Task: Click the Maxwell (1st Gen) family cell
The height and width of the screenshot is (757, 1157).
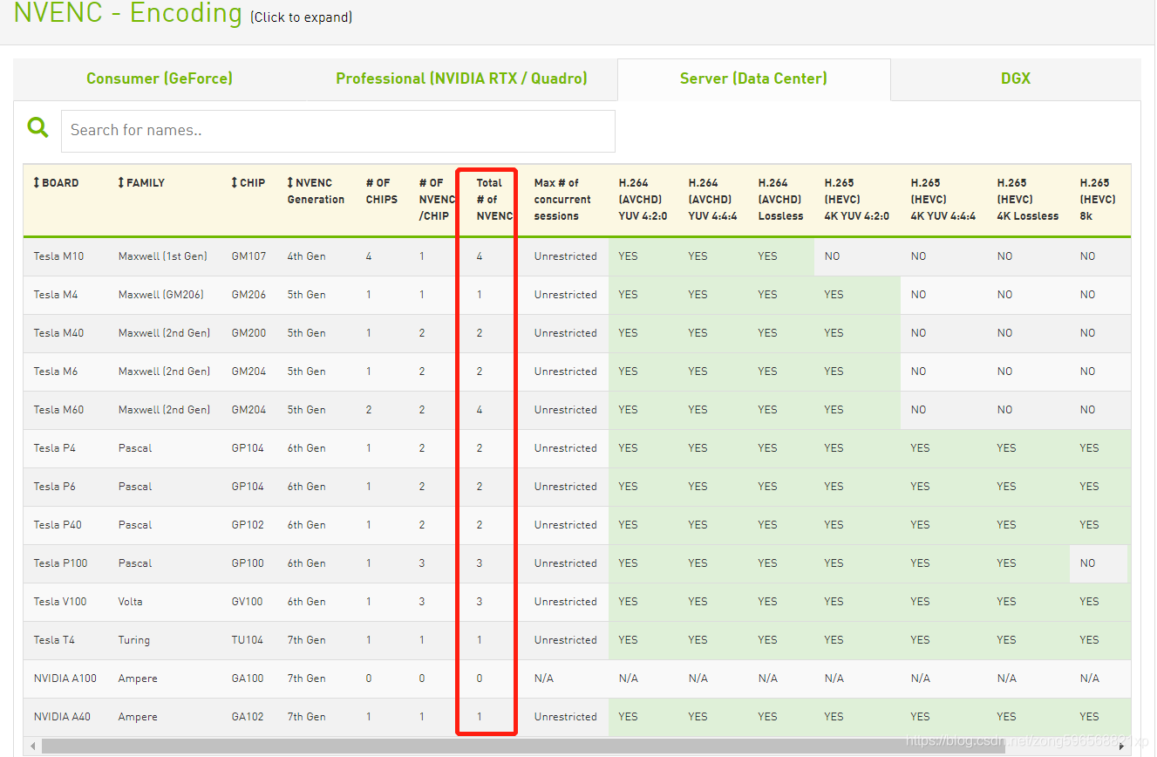Action: 163,256
